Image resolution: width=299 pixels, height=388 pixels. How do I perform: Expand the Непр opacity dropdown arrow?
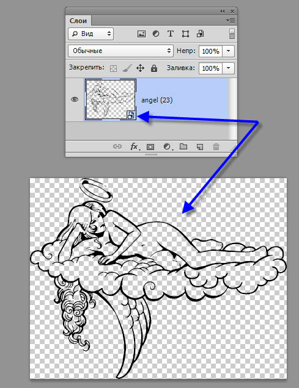point(228,51)
